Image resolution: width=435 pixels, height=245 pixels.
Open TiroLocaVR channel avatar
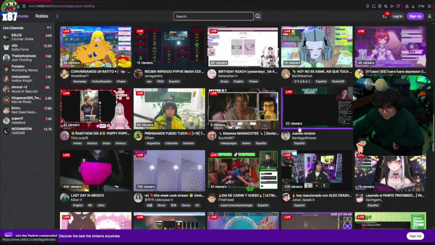(x=65, y=136)
